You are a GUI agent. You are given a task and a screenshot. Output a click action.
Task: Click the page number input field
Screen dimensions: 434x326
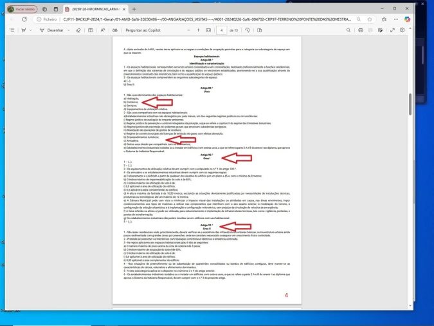coord(222,30)
